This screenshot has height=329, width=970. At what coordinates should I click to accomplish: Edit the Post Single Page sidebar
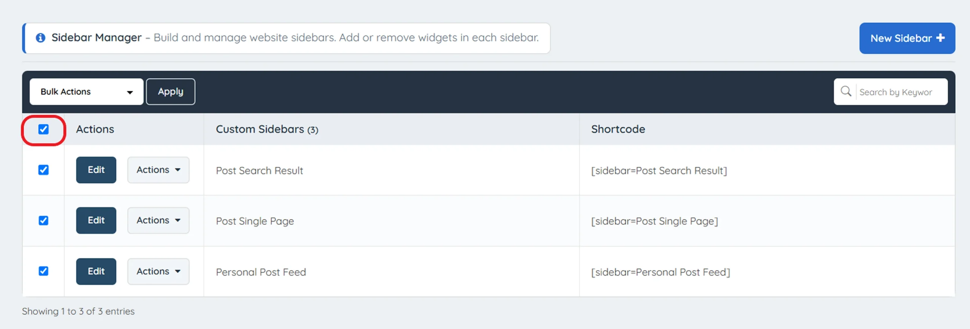click(x=96, y=220)
